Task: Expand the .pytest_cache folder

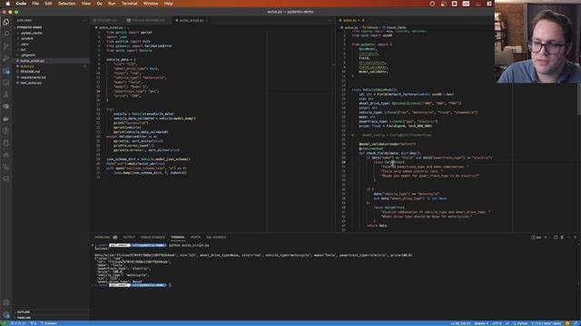Action: 31,33
